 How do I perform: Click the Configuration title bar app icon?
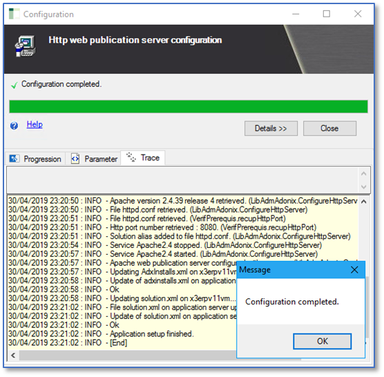[14, 14]
